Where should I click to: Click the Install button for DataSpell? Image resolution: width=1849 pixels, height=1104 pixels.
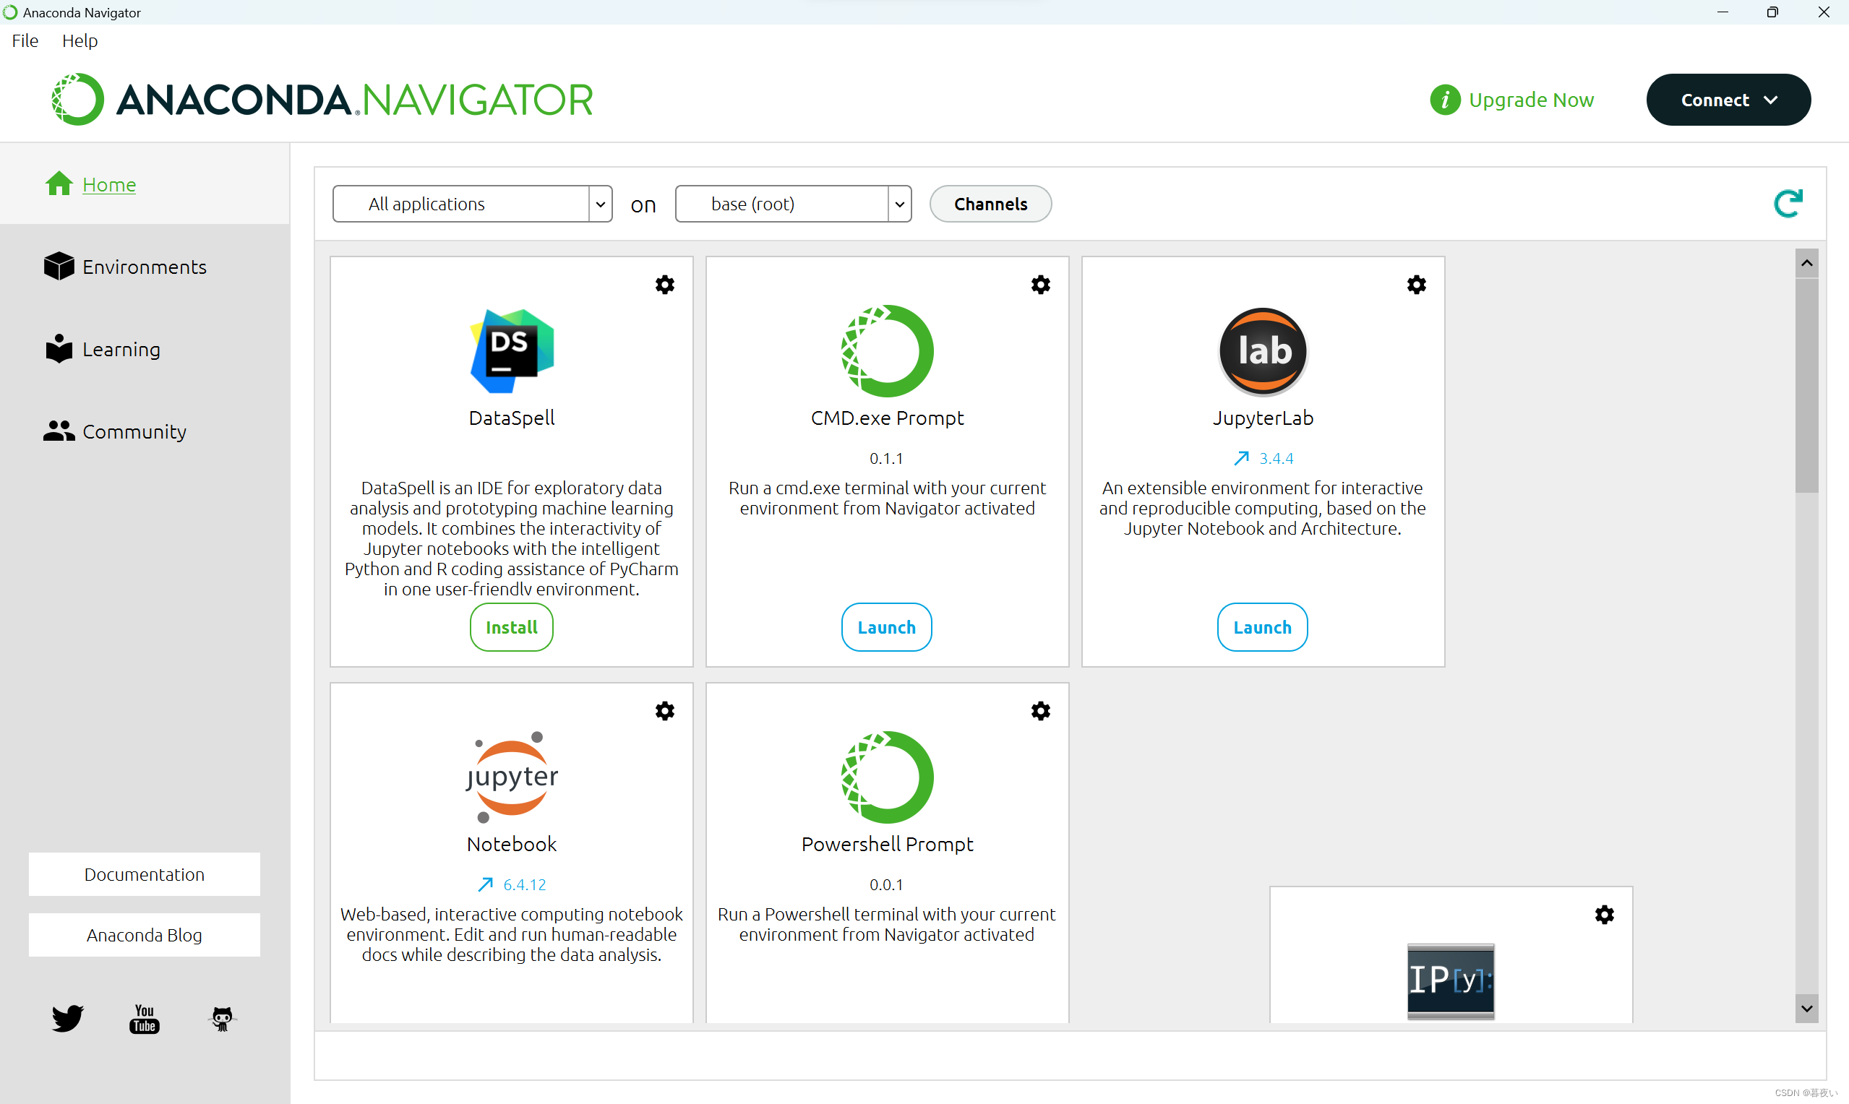click(x=511, y=627)
